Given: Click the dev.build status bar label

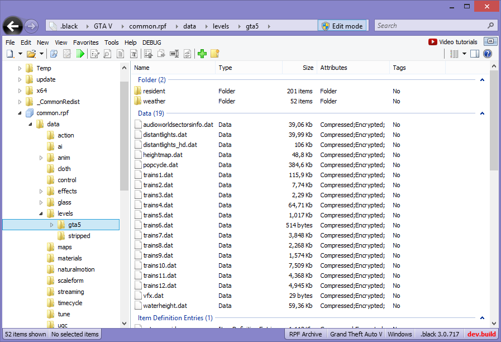Looking at the screenshot, I should click(x=481, y=334).
